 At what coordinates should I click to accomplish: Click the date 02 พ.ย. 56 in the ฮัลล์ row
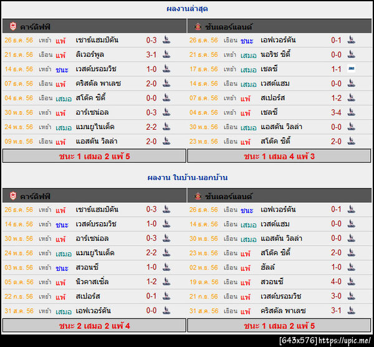pos(204,268)
